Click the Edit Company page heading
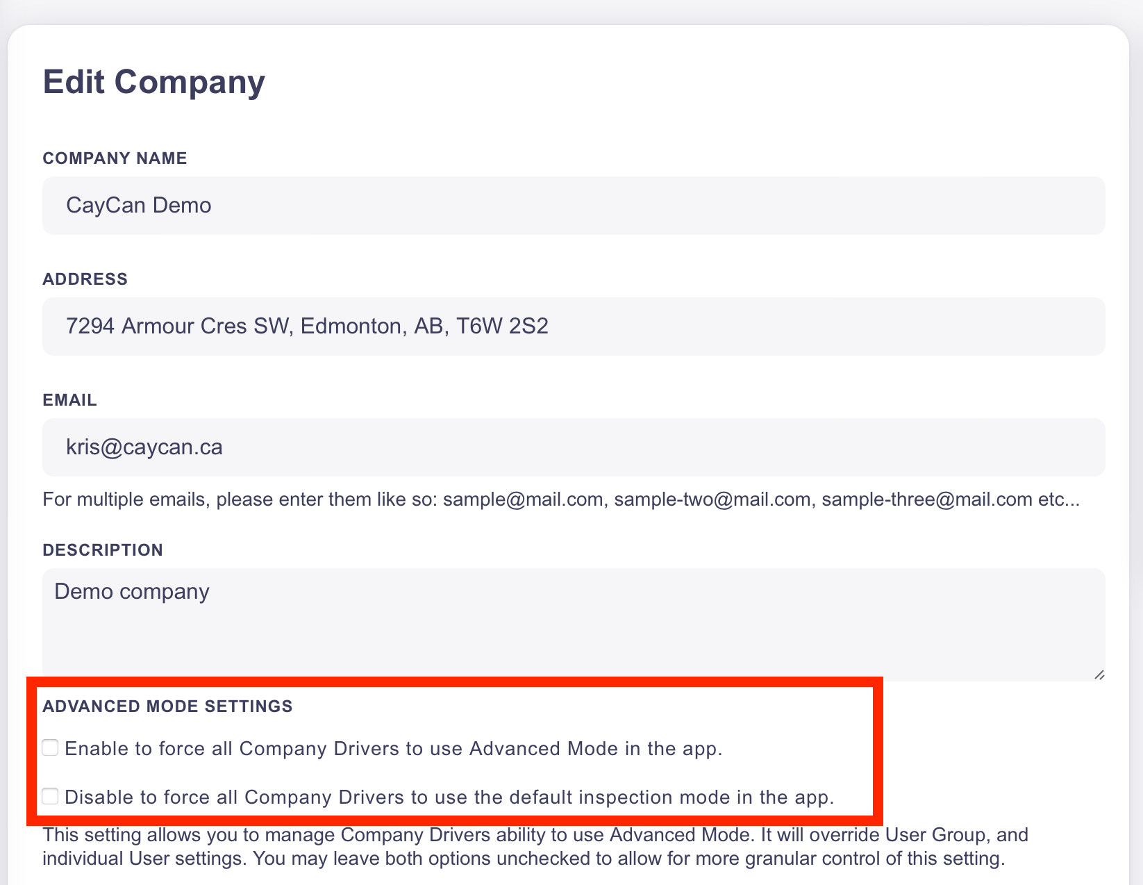The height and width of the screenshot is (885, 1143). (154, 83)
